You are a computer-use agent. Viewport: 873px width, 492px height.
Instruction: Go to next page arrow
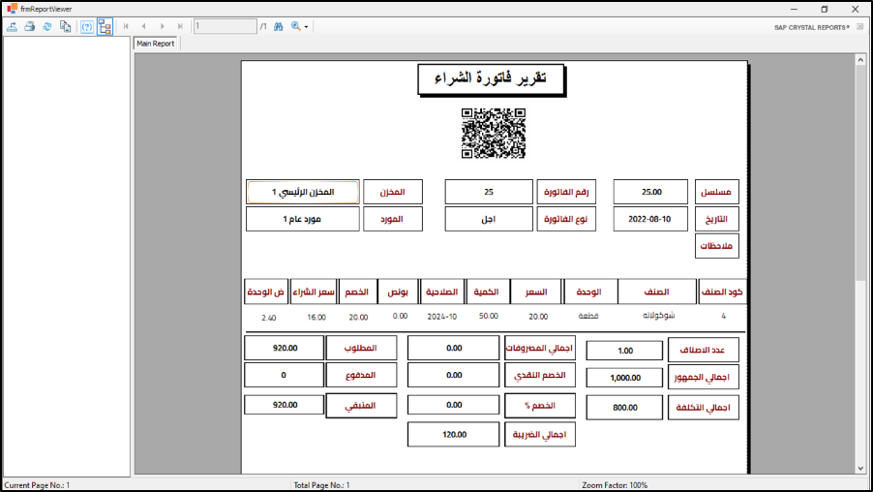pyautogui.click(x=162, y=26)
